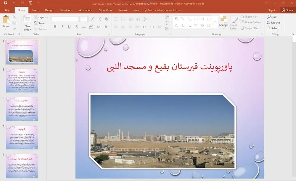Click the font name input box
Screen dimensions: 296x181
click(x=65, y=19)
